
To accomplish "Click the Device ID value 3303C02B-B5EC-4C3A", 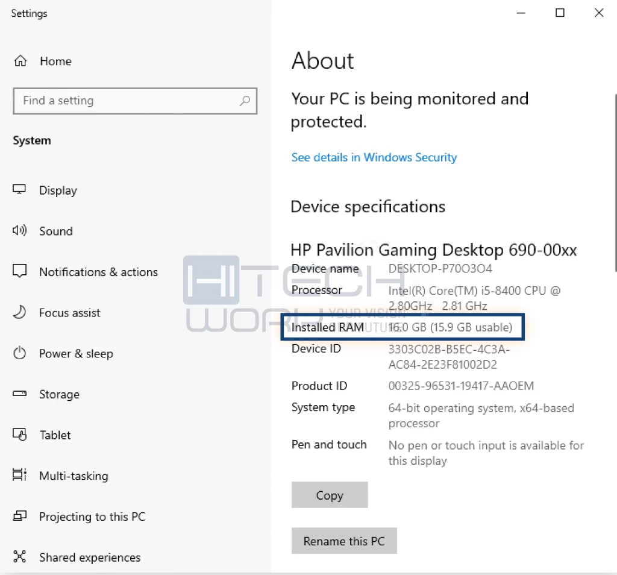I will [x=449, y=357].
